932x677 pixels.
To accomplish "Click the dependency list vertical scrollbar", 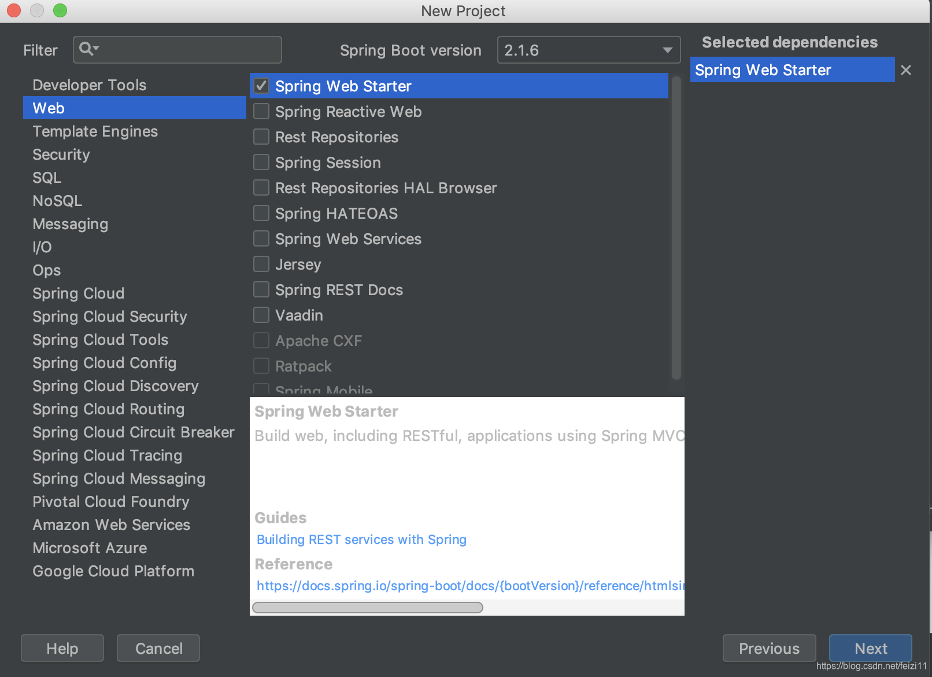I will (x=676, y=227).
